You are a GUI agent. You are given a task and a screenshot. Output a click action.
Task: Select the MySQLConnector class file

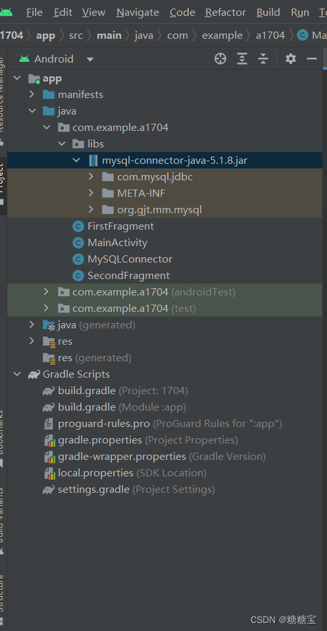(x=130, y=259)
